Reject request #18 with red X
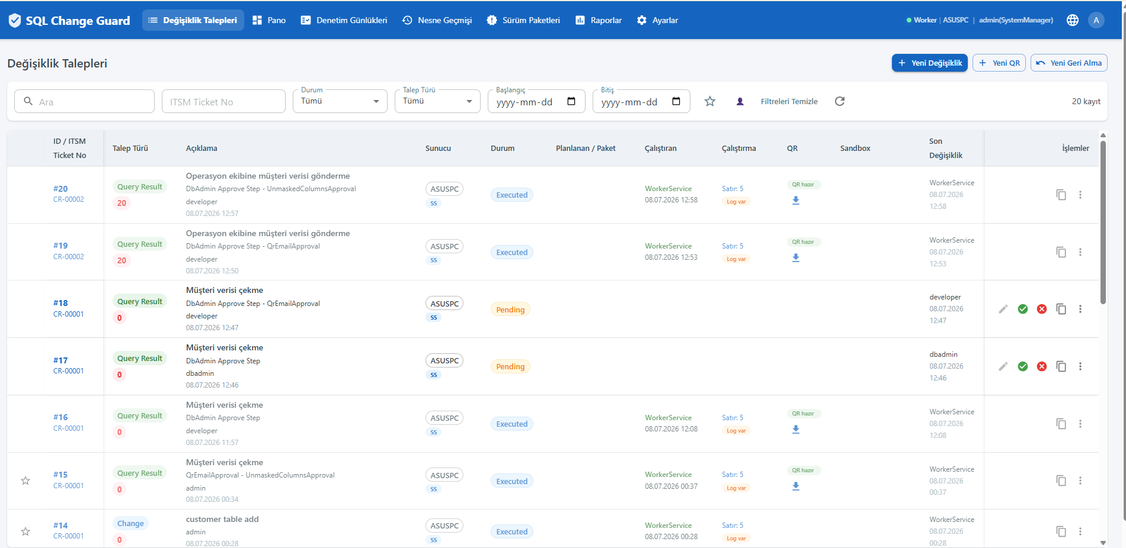Screen dimensions: 1126x548 [1042, 309]
